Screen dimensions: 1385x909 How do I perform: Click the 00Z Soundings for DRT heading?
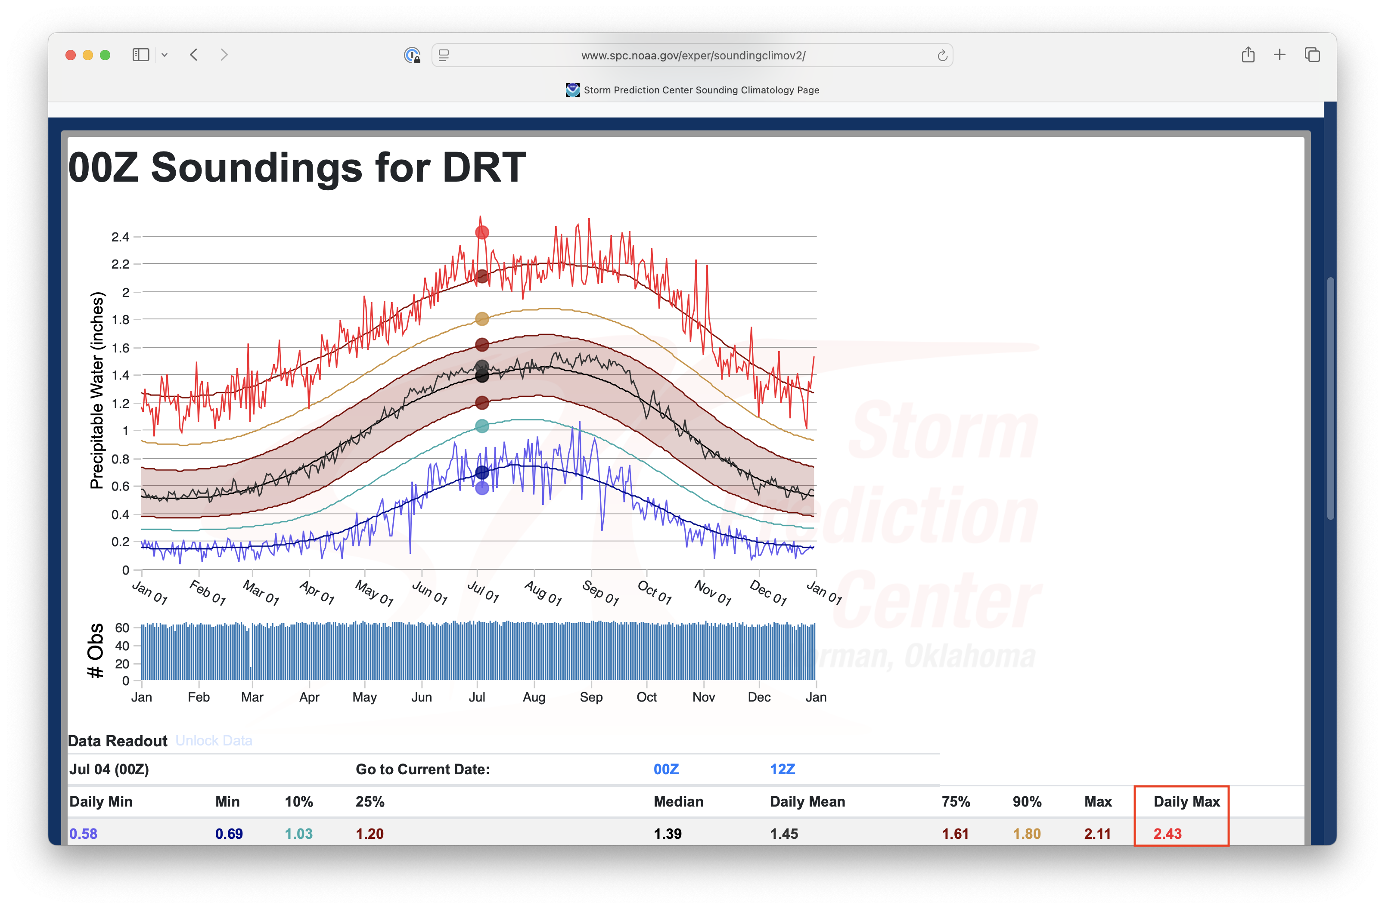point(297,167)
